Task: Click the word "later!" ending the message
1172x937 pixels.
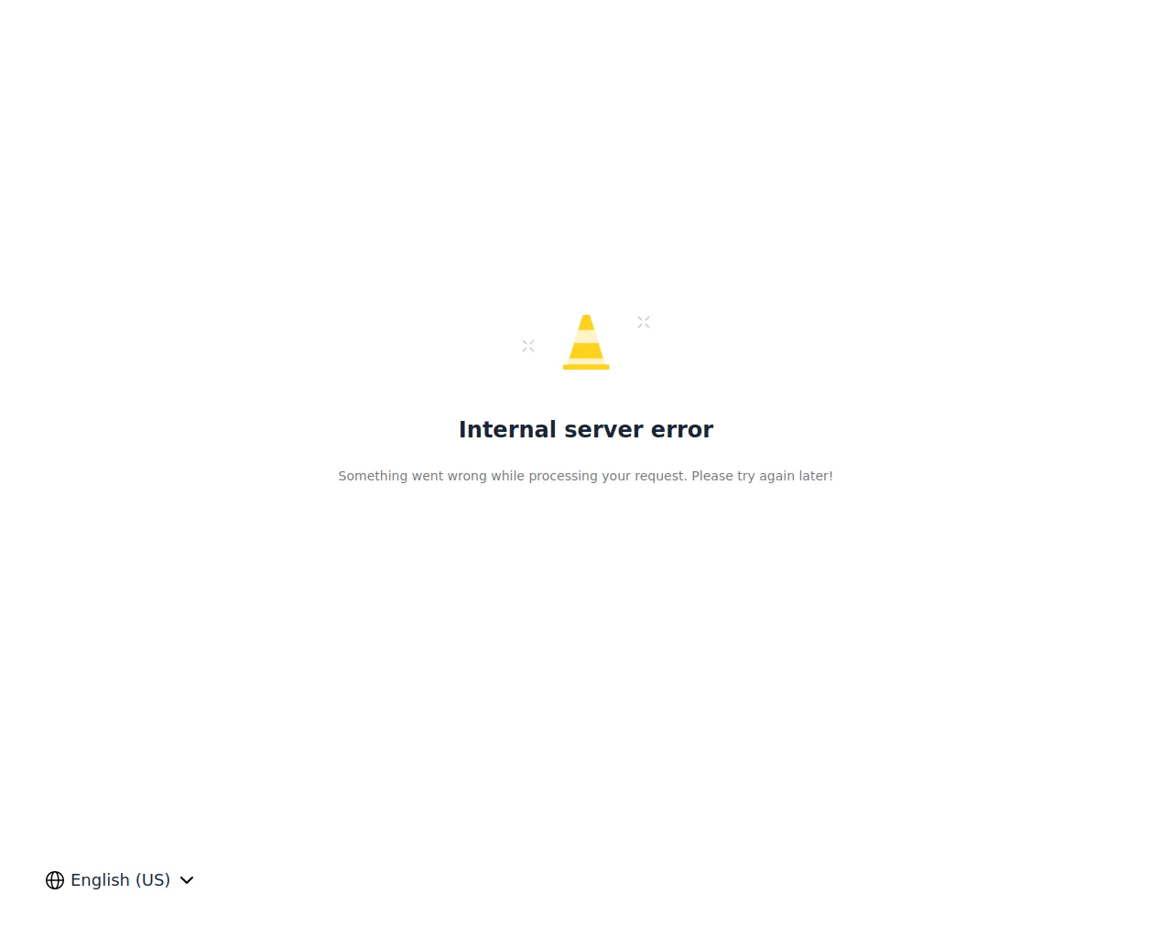Action: (814, 476)
